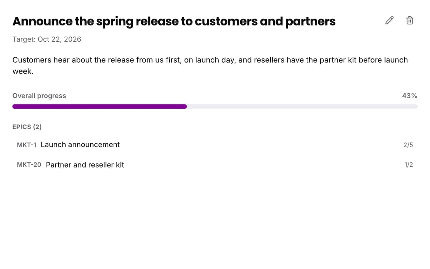Click the trash delete icon
This screenshot has width=430, height=269.
click(410, 20)
